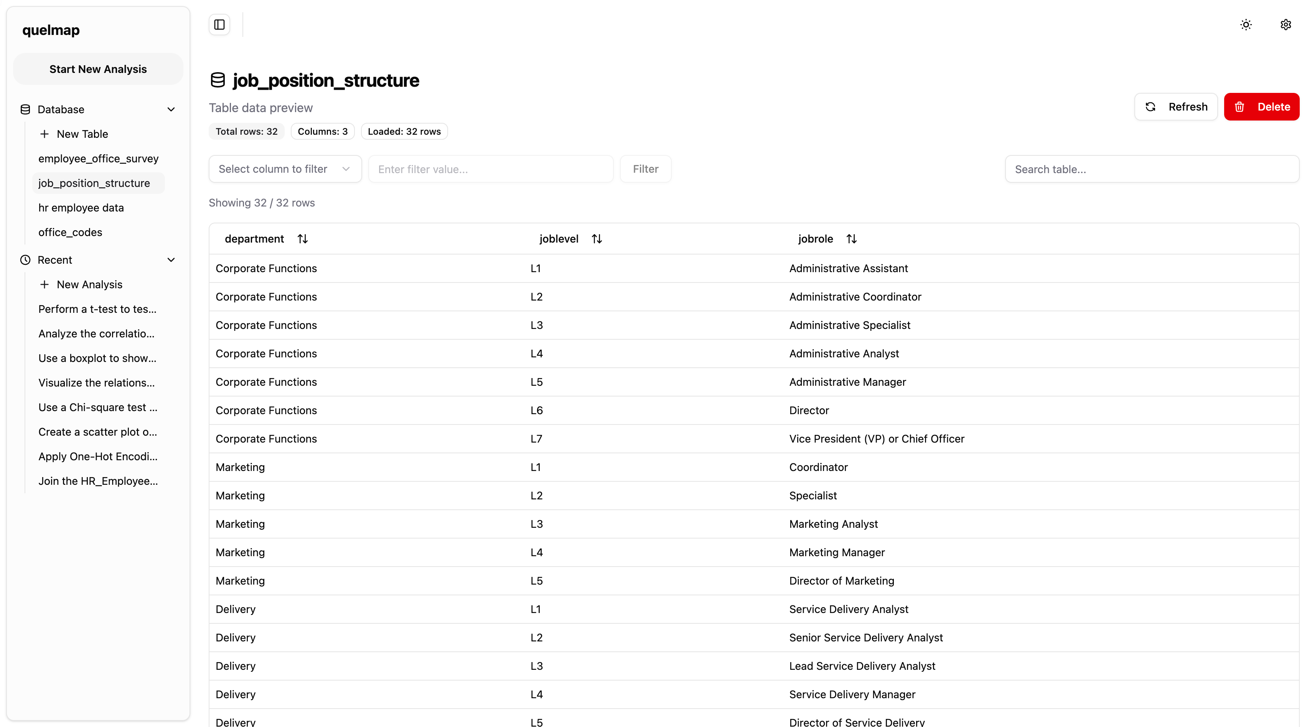Viewport: 1312px width, 727px height.
Task: Start New Analysis
Action: click(98, 69)
